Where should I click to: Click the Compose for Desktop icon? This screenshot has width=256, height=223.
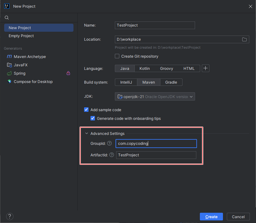(9, 82)
